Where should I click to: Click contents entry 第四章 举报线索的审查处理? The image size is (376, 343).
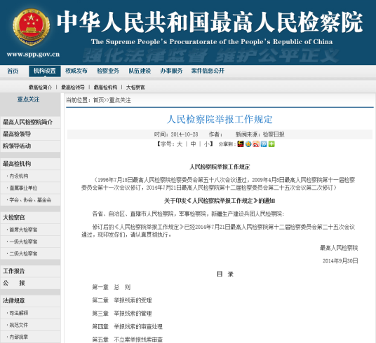[128, 327]
